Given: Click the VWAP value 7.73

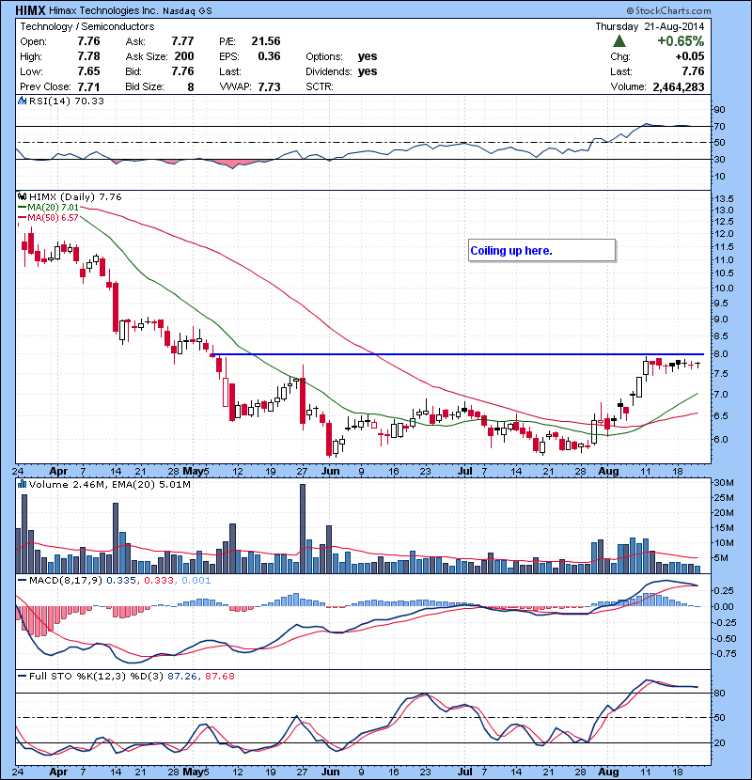Looking at the screenshot, I should pos(269,87).
